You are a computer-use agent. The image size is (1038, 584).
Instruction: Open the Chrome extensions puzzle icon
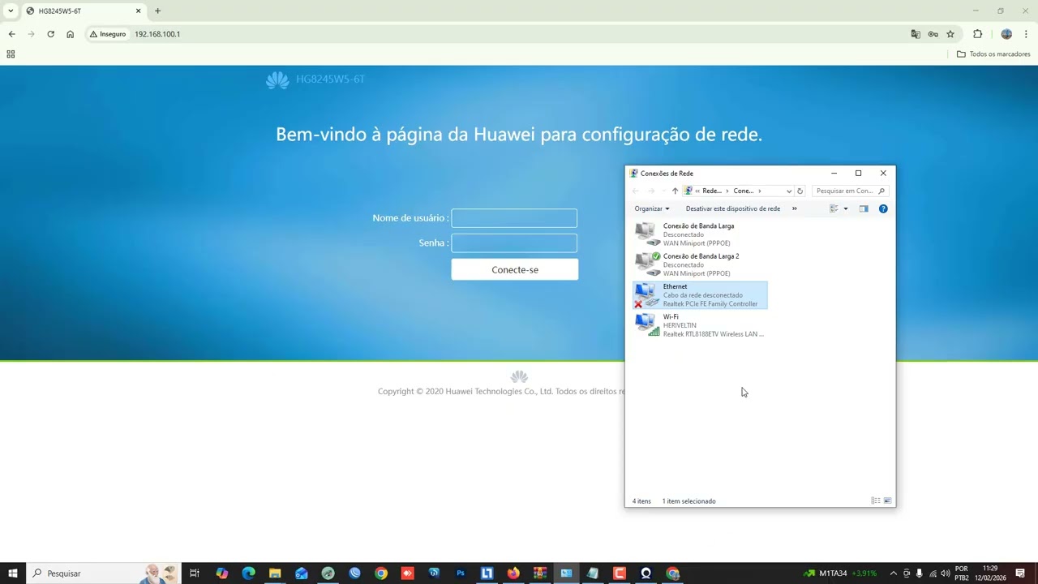(977, 34)
